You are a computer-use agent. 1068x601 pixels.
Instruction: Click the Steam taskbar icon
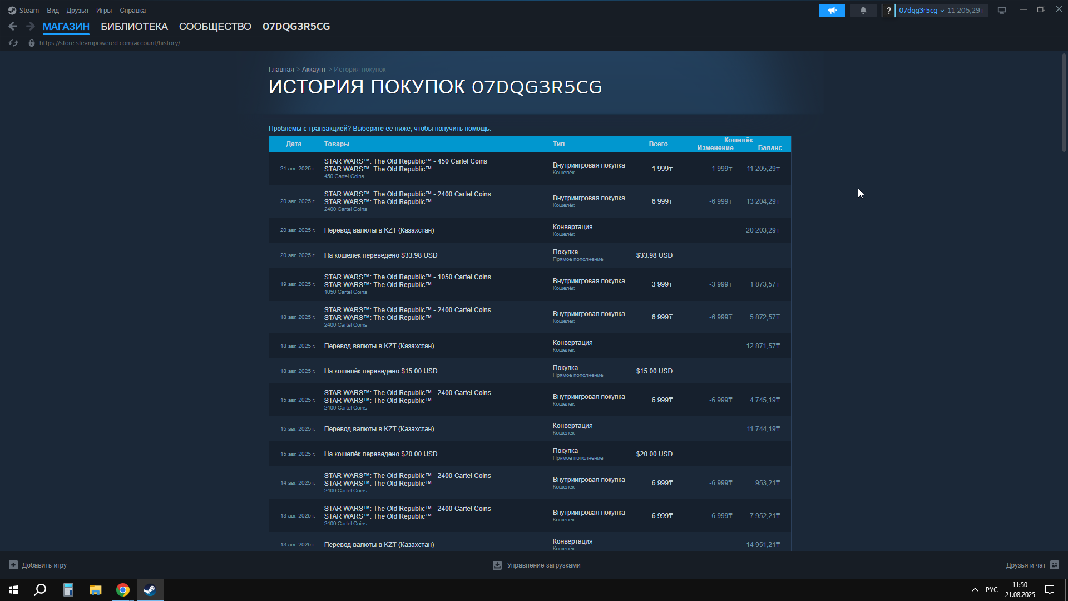pos(150,590)
